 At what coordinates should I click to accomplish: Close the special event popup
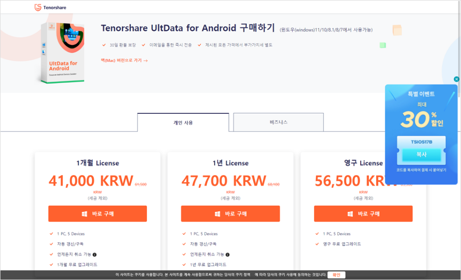(x=456, y=79)
